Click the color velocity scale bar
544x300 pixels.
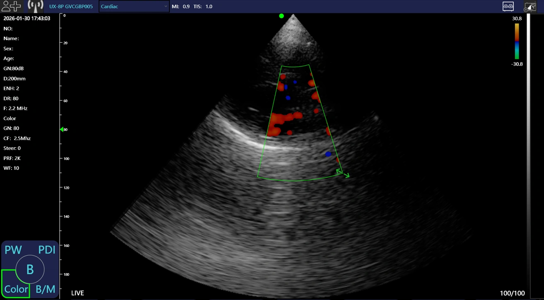[x=517, y=41]
